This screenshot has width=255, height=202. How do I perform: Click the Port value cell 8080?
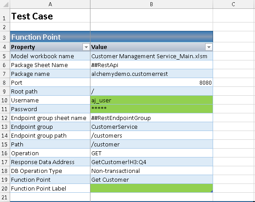pyautogui.click(x=151, y=82)
